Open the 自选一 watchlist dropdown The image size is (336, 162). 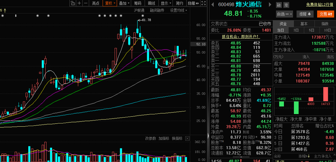click(285, 14)
